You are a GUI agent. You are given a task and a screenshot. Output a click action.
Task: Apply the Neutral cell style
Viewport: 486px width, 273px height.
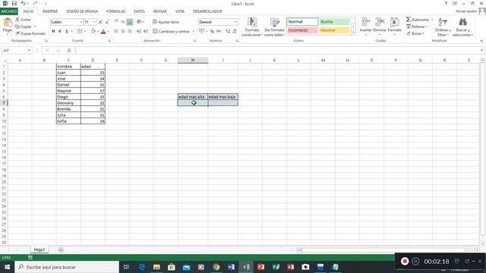click(334, 30)
